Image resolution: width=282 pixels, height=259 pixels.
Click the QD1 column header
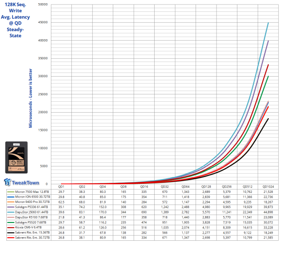pos(61,186)
